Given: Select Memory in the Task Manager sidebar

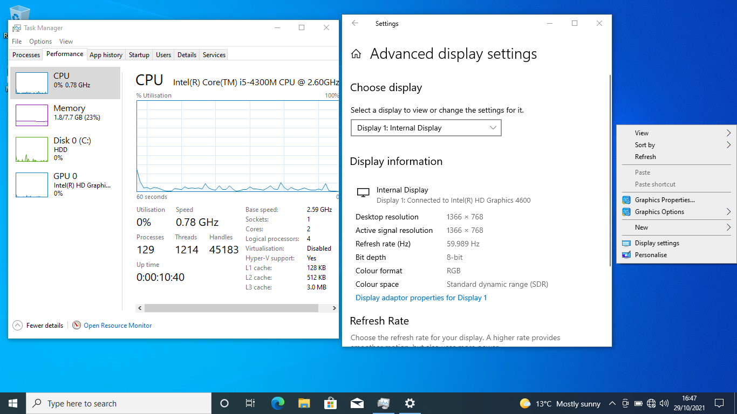Looking at the screenshot, I should coord(65,115).
